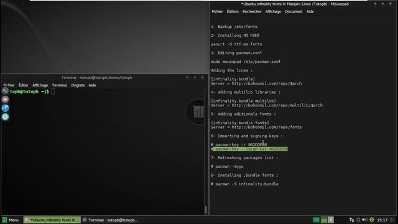Minimize the Mousepad window
The height and width of the screenshot is (224, 398).
pyautogui.click(x=375, y=4)
